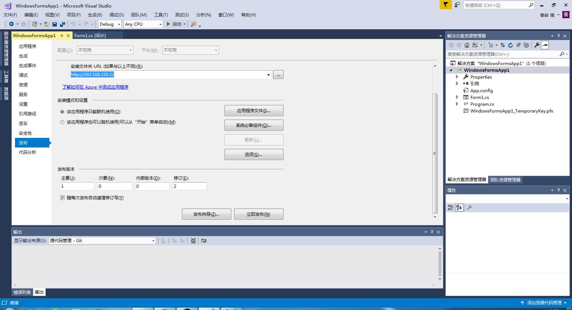Click the Home icon in Solution Explorer toolbar
Viewport: 572px width, 310px height.
pos(467,45)
